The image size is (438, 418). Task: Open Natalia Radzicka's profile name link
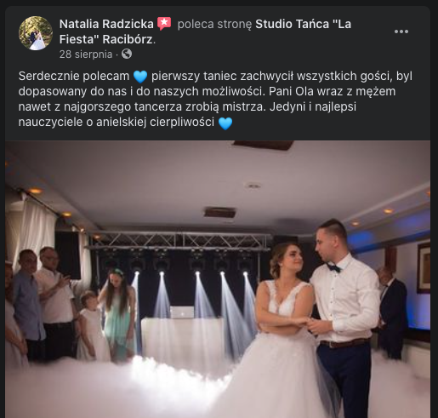tap(106, 24)
